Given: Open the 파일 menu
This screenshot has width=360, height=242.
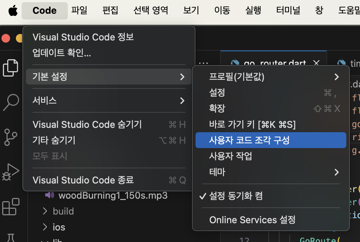Looking at the screenshot, I should (79, 10).
